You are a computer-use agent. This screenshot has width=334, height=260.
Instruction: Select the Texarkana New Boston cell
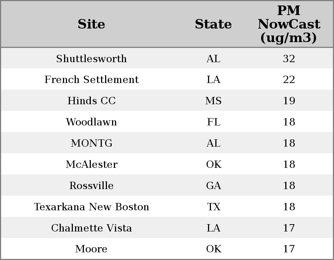click(x=92, y=207)
